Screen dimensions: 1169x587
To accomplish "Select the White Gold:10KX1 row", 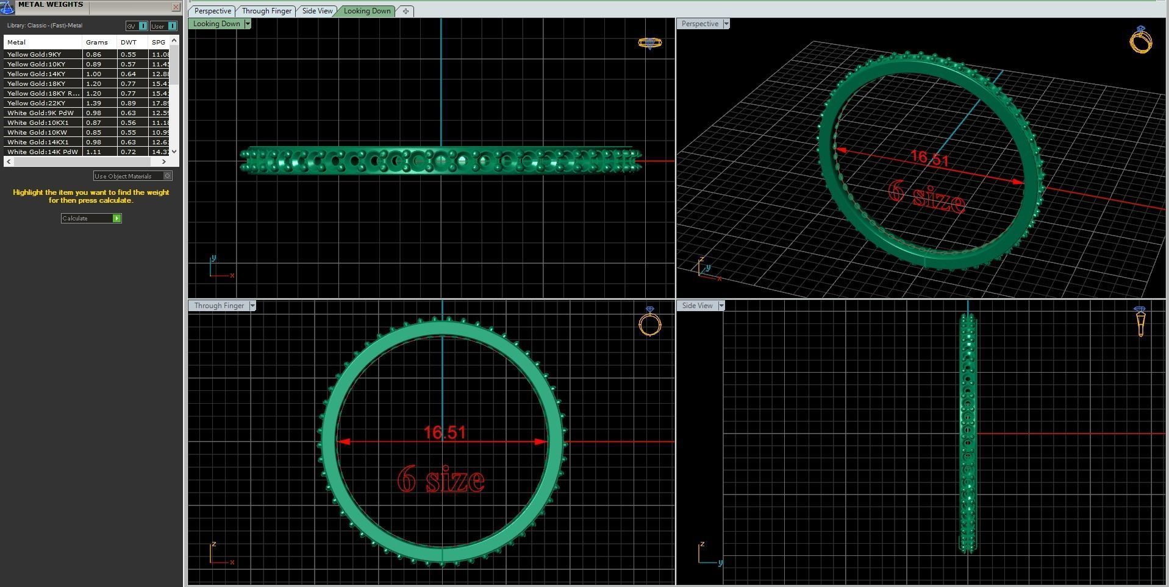I will click(87, 122).
